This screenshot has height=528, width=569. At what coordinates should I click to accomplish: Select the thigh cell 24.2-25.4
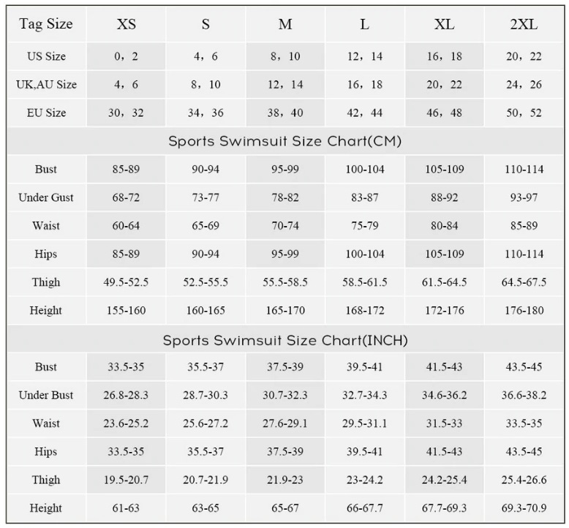click(x=444, y=480)
